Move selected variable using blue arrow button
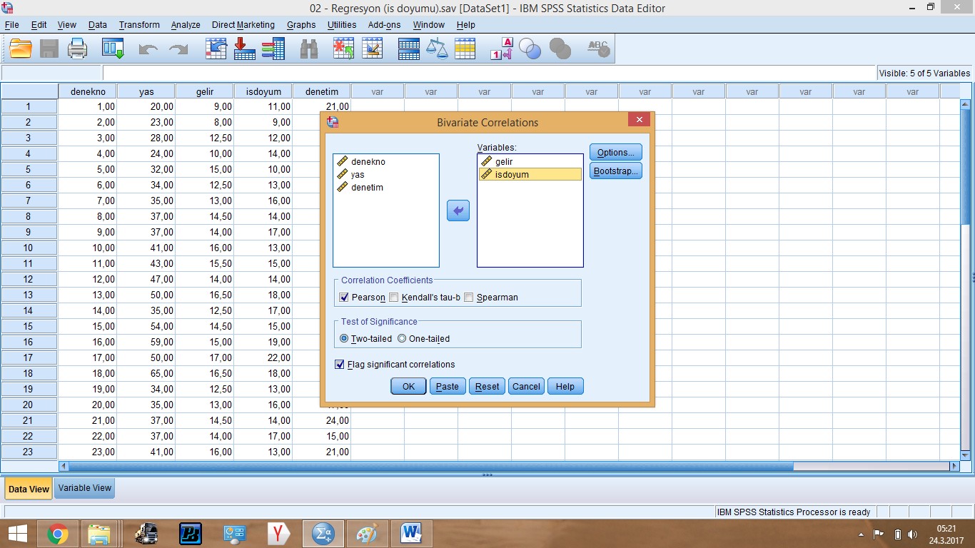The image size is (975, 548). 458,210
